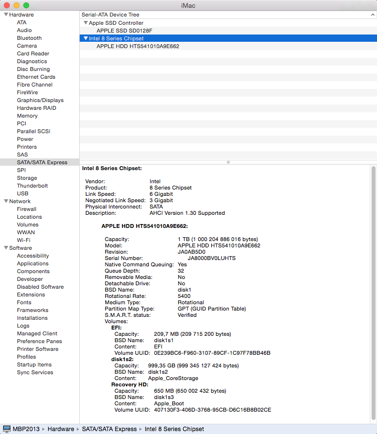Select Locations under Network
Image resolution: width=377 pixels, height=434 pixels.
pyautogui.click(x=29, y=217)
